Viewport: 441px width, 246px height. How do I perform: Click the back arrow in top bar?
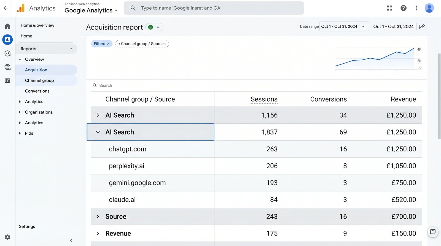coord(6,8)
